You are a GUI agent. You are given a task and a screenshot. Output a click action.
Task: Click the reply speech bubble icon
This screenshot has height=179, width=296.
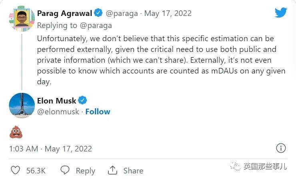(65, 170)
